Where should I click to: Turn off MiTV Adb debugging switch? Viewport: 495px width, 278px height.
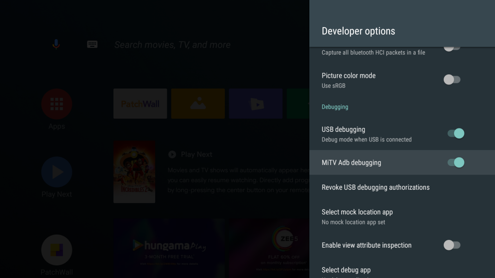[x=456, y=162]
